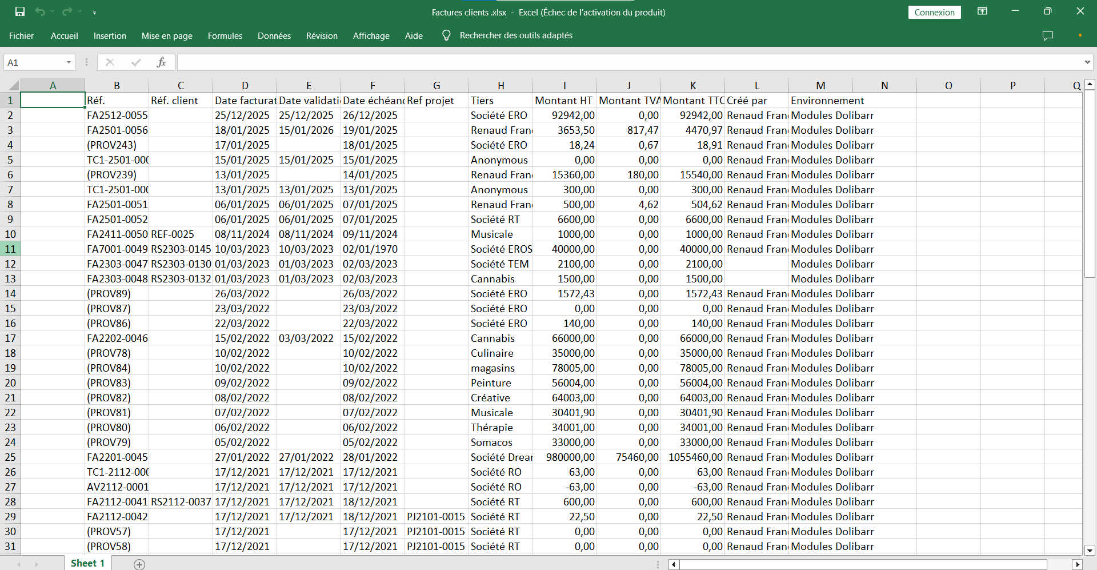Select the Sheet 1 tab
The height and width of the screenshot is (570, 1097).
(x=87, y=563)
